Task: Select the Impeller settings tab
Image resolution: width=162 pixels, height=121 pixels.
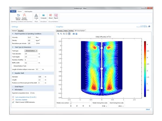Action: click(x=21, y=31)
